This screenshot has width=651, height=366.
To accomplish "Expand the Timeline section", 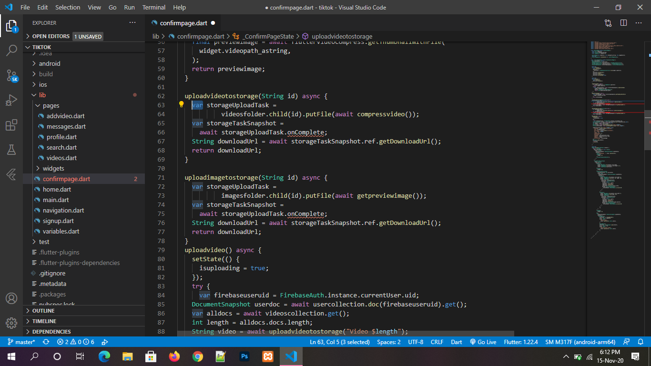I will click(84, 321).
